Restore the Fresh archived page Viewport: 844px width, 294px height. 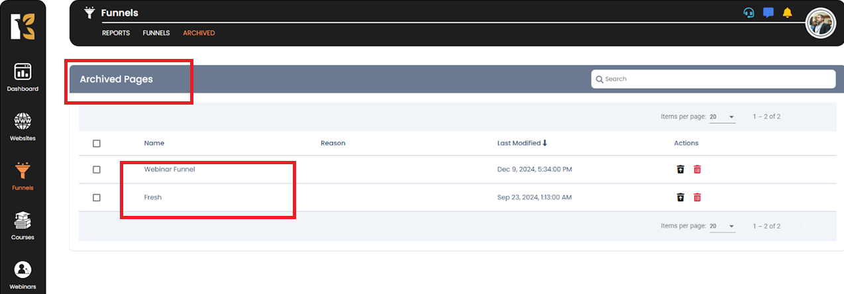coord(680,197)
